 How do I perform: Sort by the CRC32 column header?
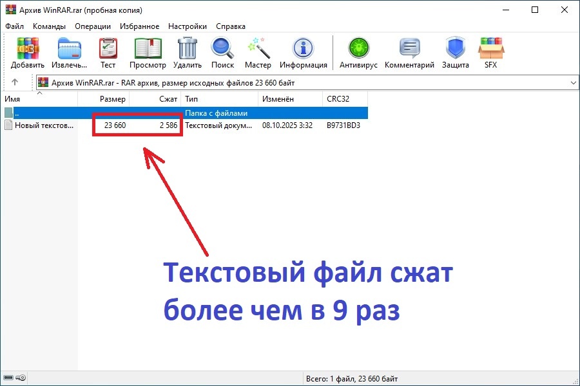pyautogui.click(x=345, y=99)
